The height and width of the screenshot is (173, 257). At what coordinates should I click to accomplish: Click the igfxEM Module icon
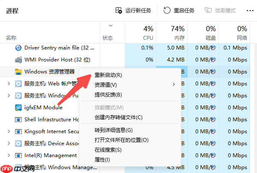(x=18, y=108)
